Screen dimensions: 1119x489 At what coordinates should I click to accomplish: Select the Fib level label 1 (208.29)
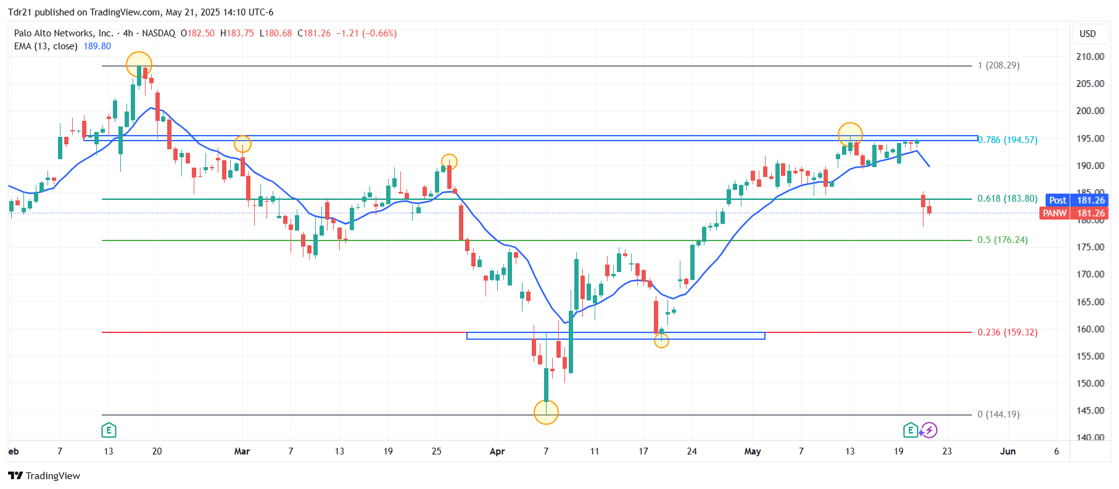pyautogui.click(x=999, y=65)
